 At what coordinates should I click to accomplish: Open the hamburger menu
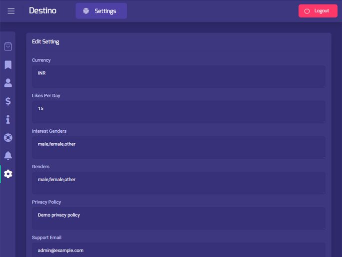pos(11,11)
